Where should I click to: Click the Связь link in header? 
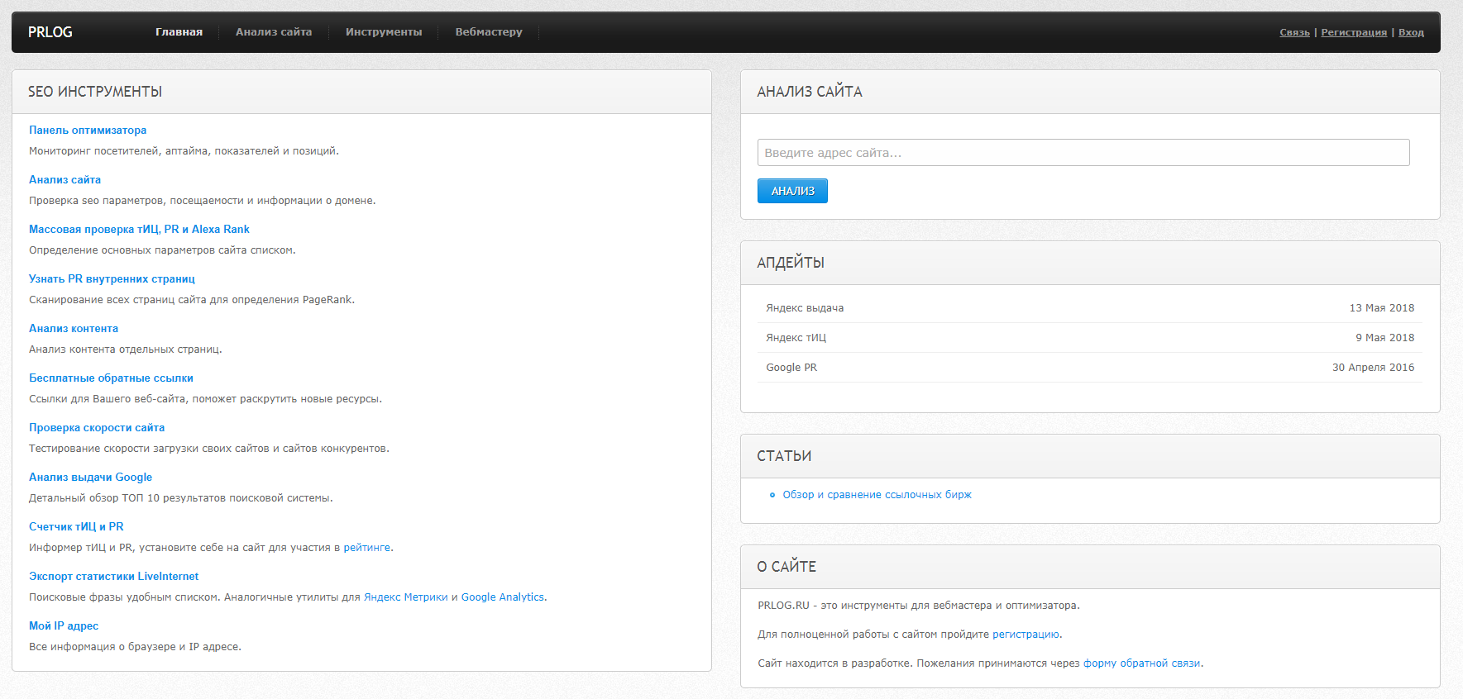pos(1294,33)
